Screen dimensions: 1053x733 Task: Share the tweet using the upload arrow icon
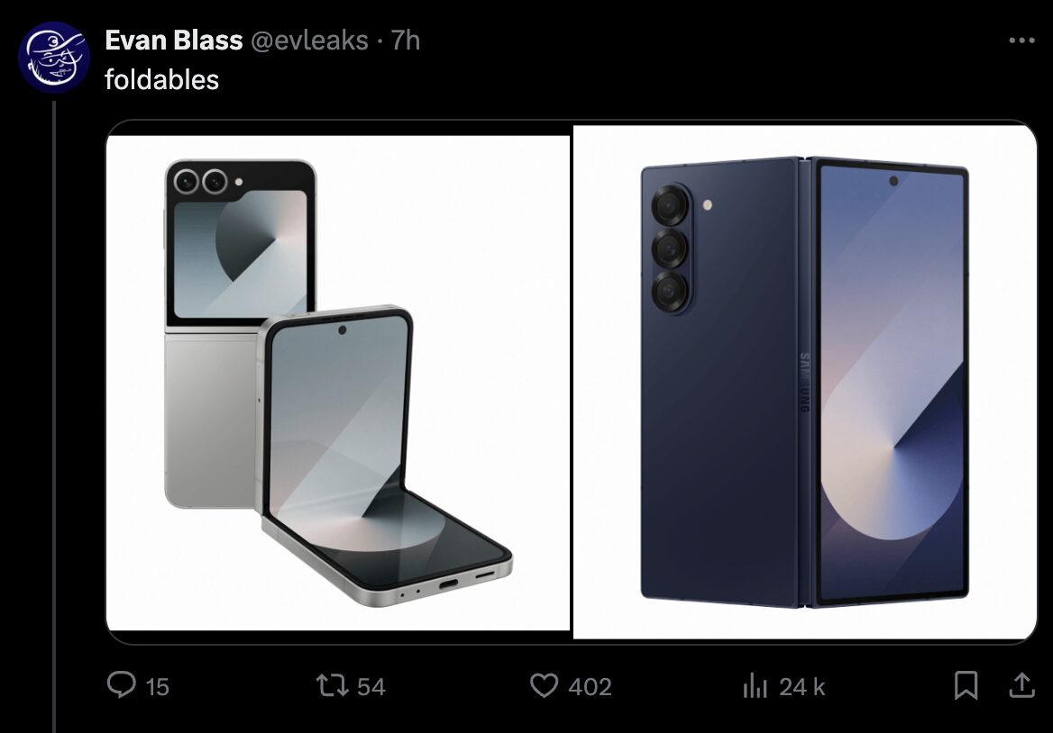point(1021,684)
